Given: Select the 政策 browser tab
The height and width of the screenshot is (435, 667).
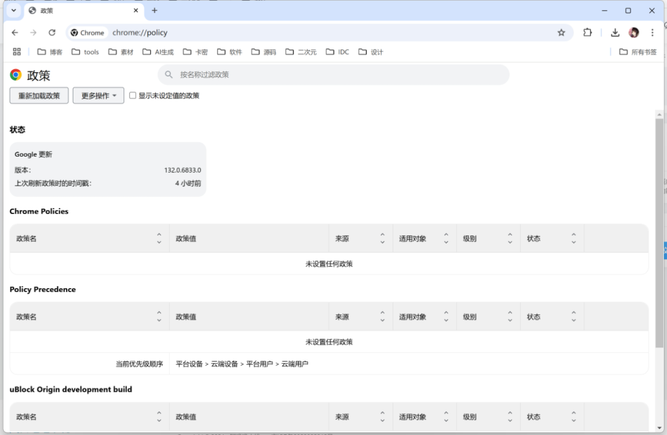Looking at the screenshot, I should point(84,10).
